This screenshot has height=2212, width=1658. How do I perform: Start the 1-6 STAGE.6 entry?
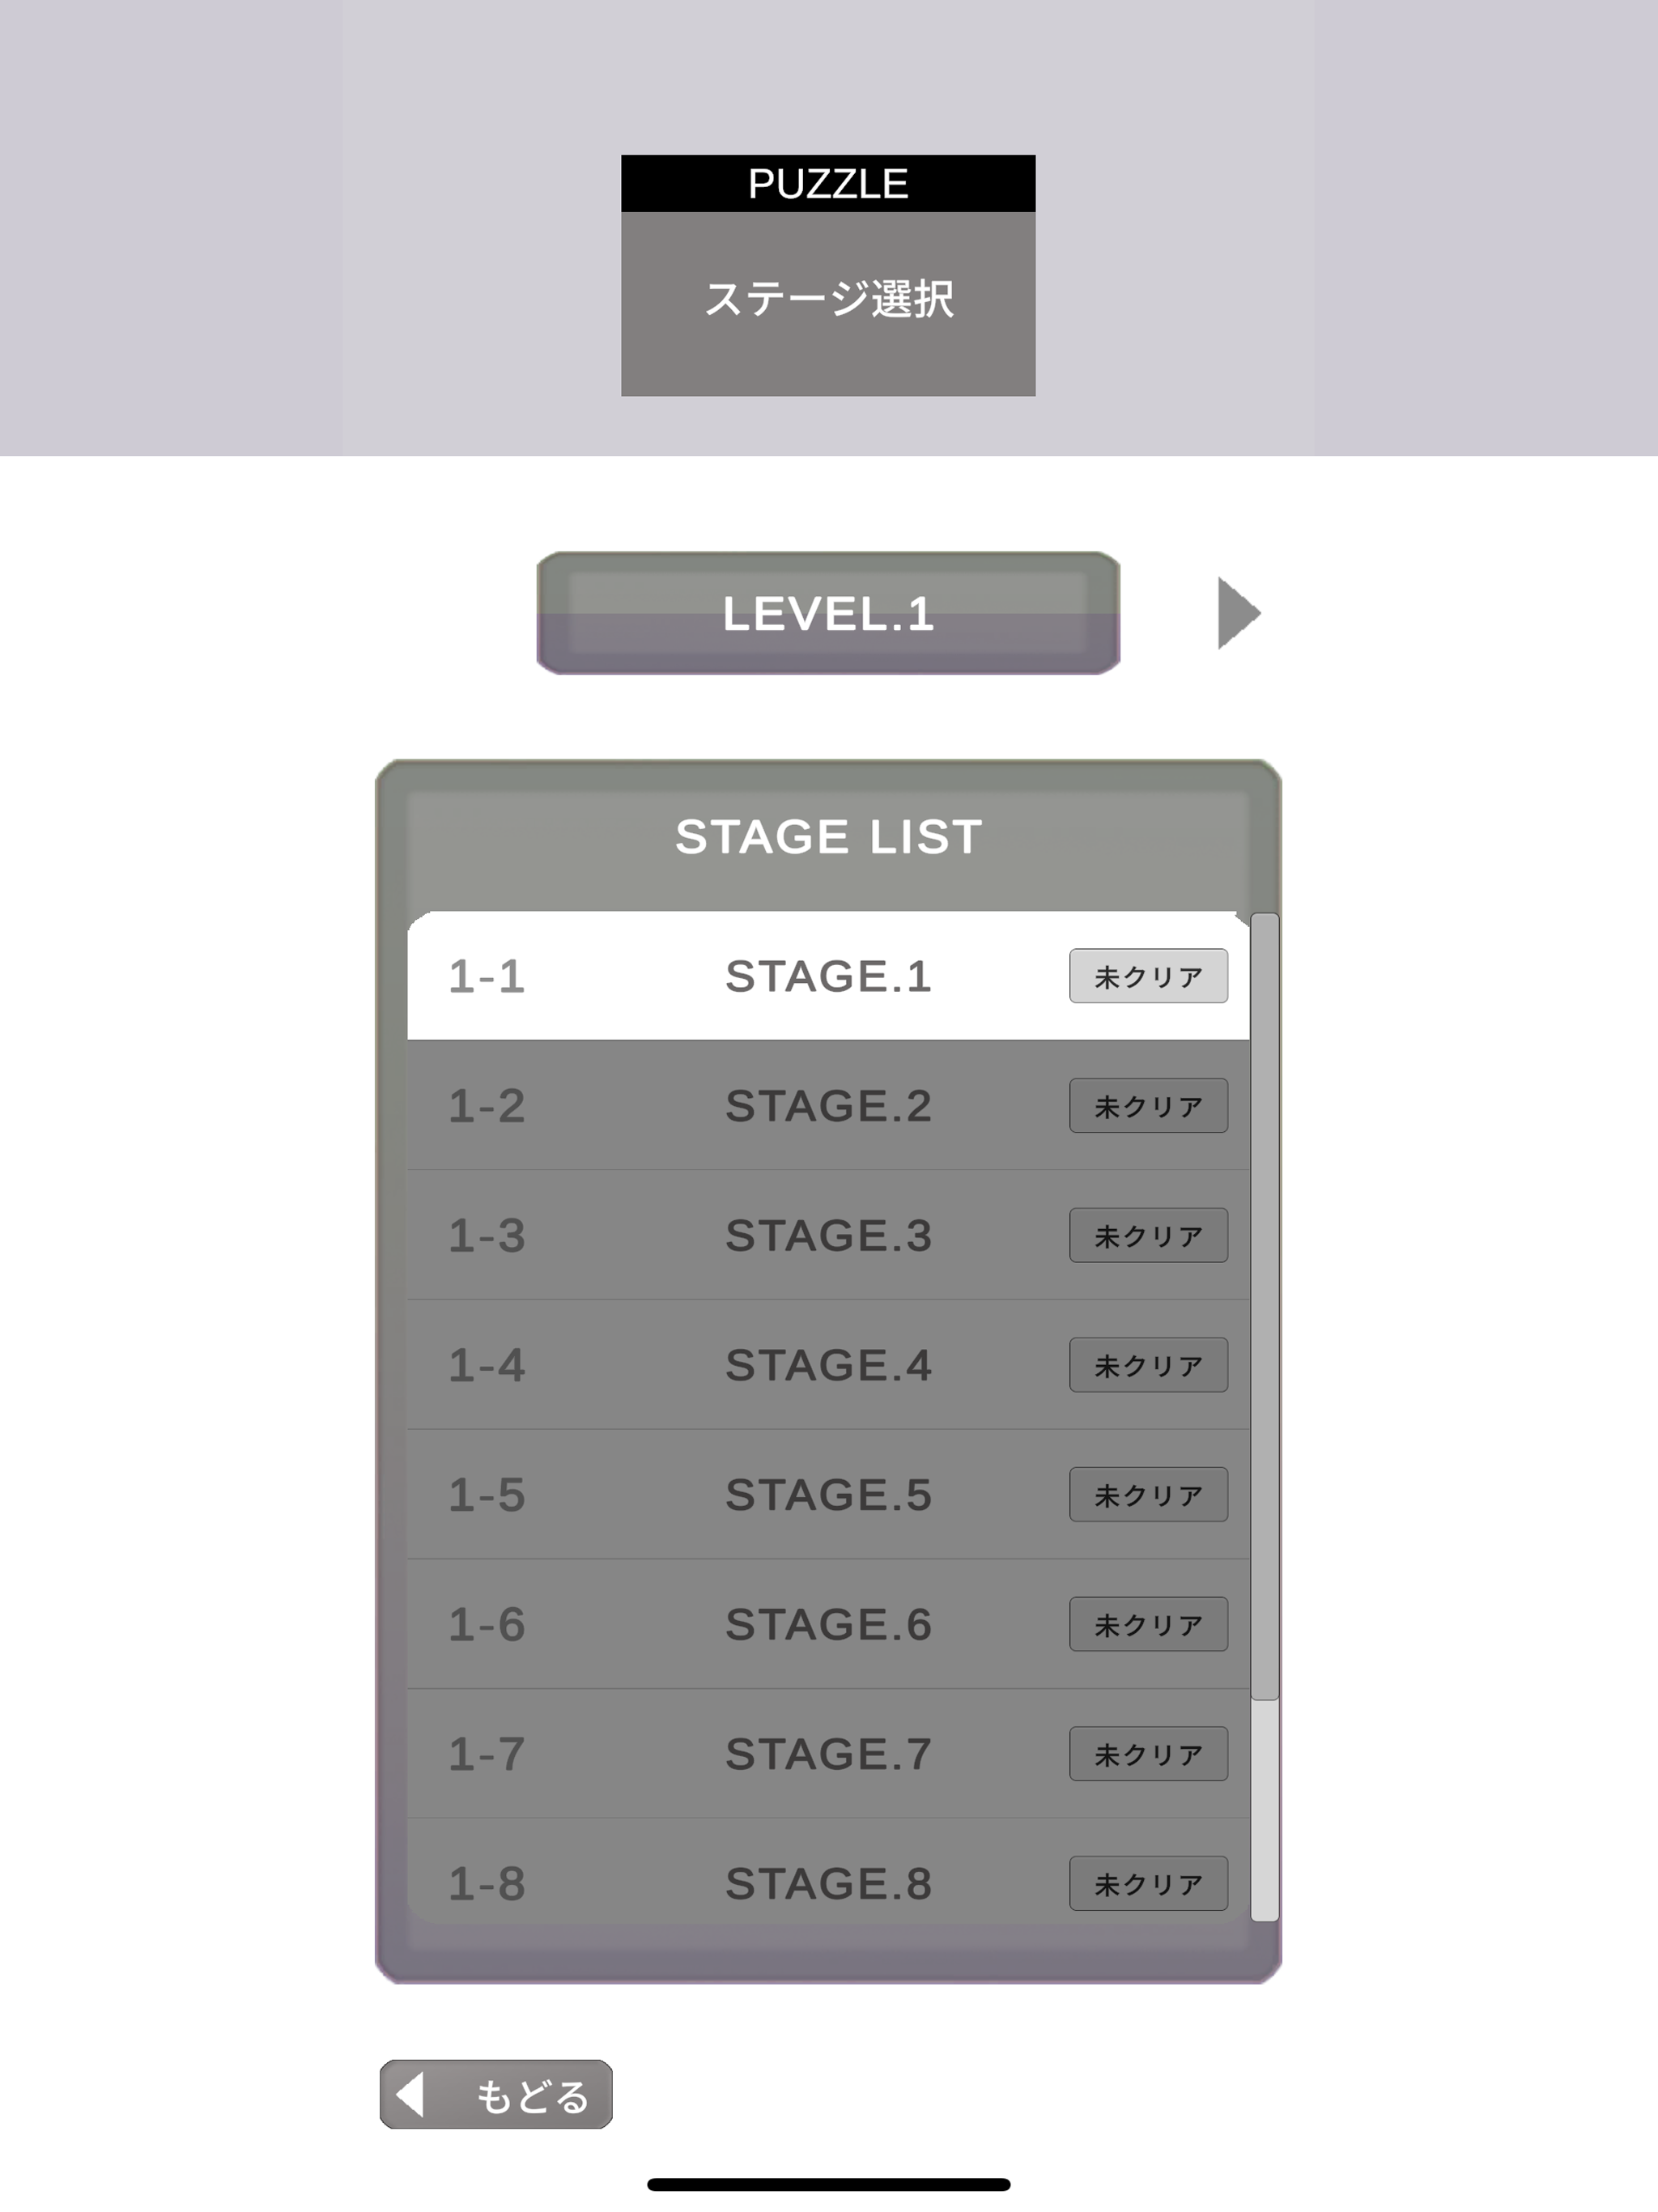coord(827,1624)
